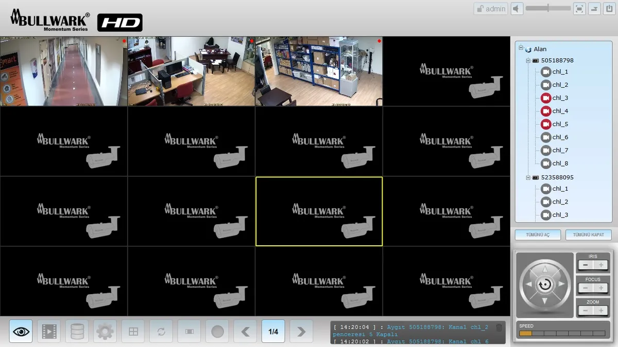
Task: Collapse the Alan root tree node
Action: point(521,48)
